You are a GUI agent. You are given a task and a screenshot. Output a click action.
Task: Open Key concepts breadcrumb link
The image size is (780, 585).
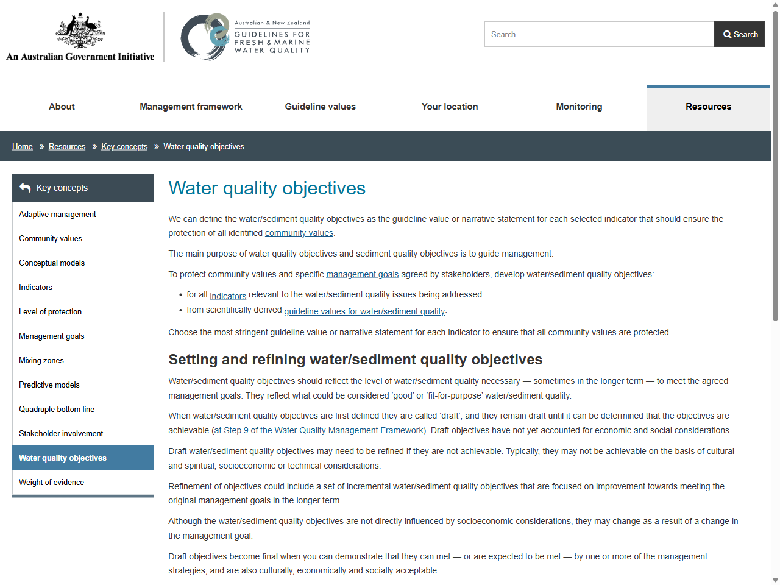click(124, 146)
